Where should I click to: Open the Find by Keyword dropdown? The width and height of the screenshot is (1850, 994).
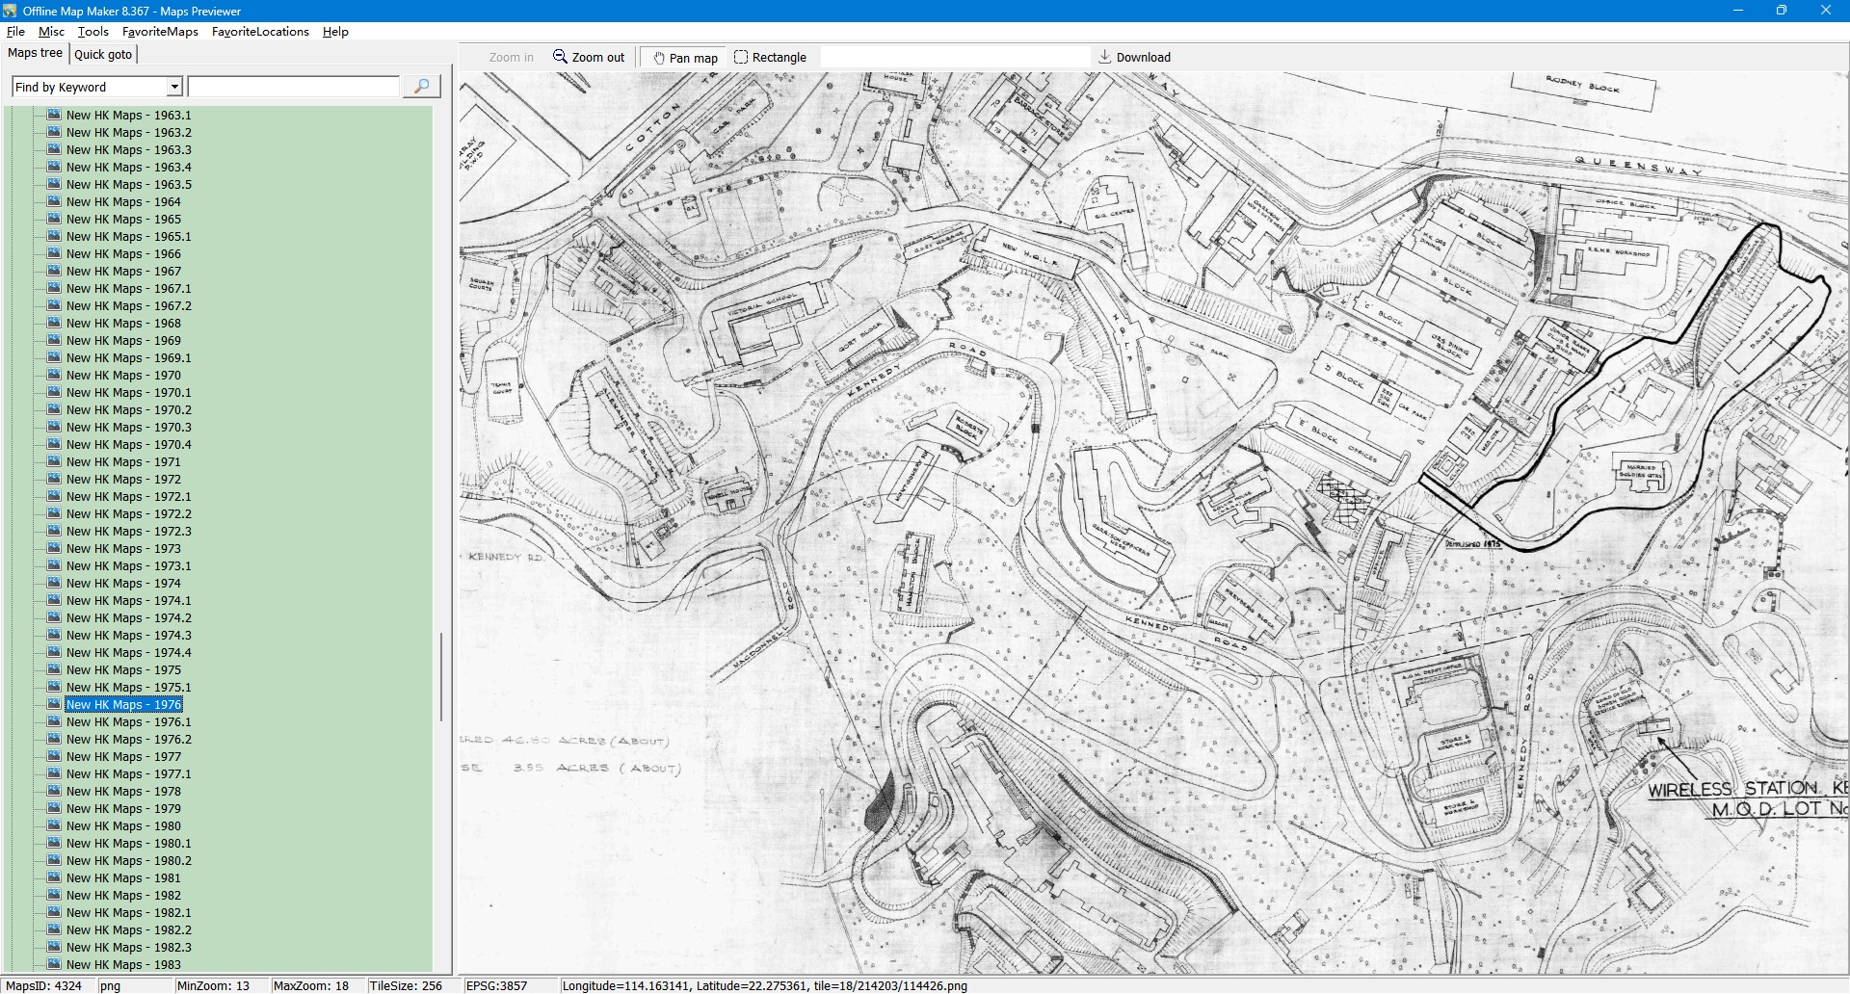click(x=174, y=87)
